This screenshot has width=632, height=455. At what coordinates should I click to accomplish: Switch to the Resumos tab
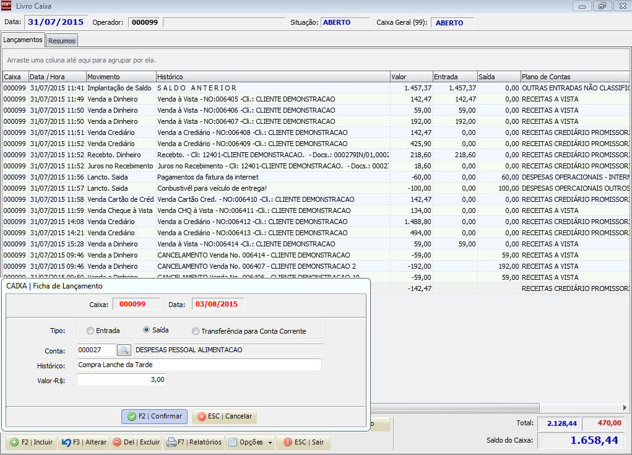62,41
